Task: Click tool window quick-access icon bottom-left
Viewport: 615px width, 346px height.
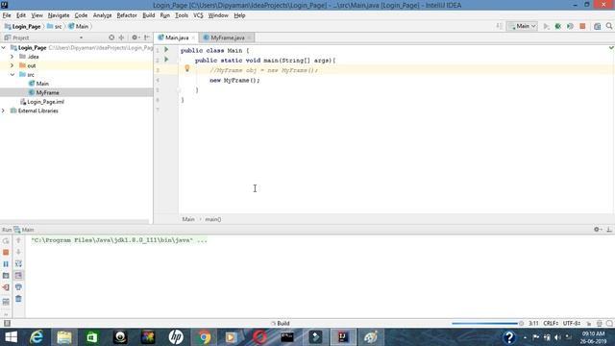Action: click(x=7, y=323)
